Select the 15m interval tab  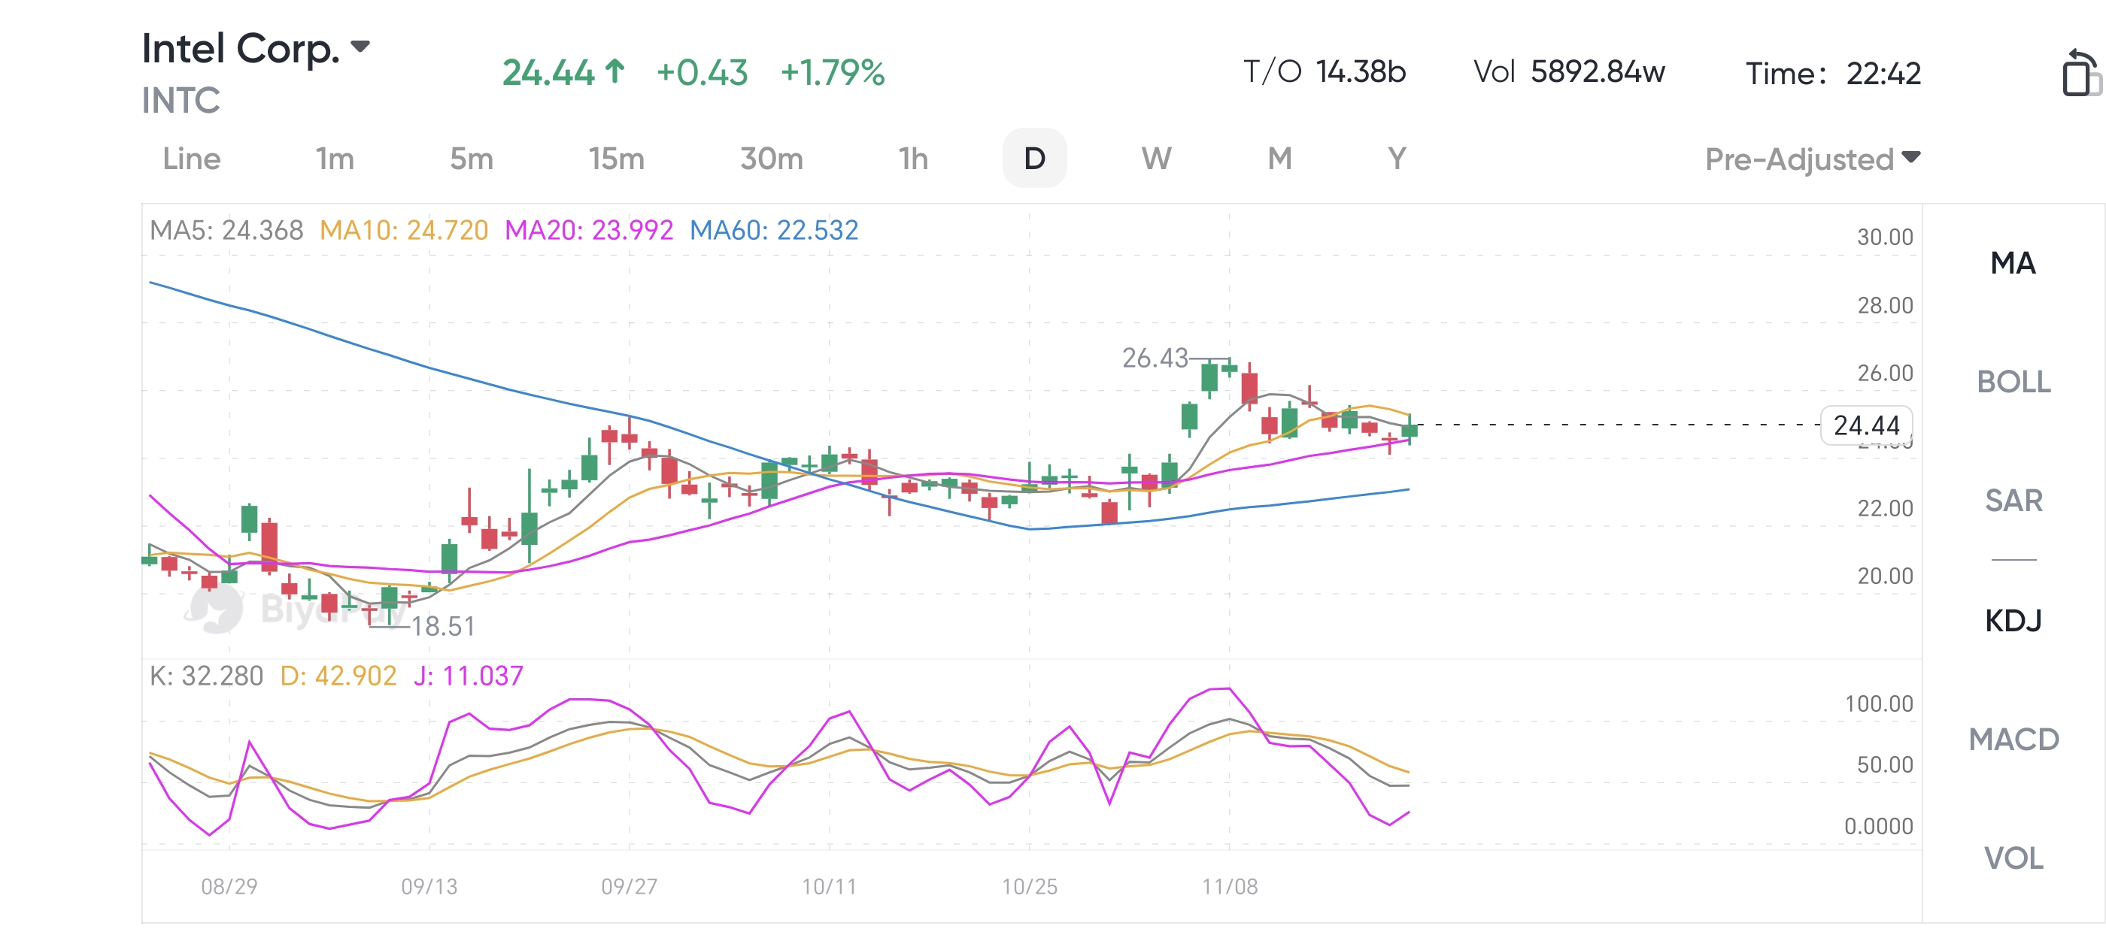click(617, 159)
